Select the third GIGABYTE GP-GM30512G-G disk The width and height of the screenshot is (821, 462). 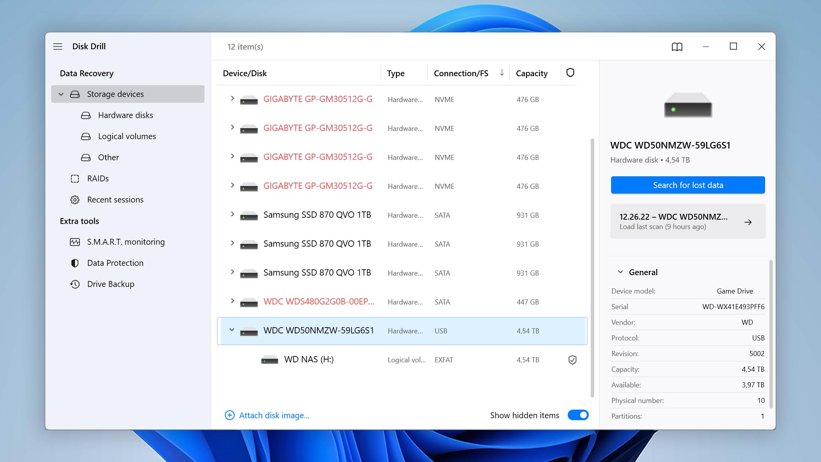402,157
